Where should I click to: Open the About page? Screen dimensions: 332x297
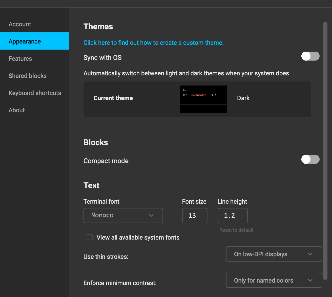pyautogui.click(x=17, y=110)
